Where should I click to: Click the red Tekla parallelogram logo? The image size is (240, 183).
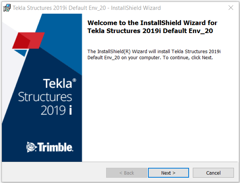coord(29,41)
